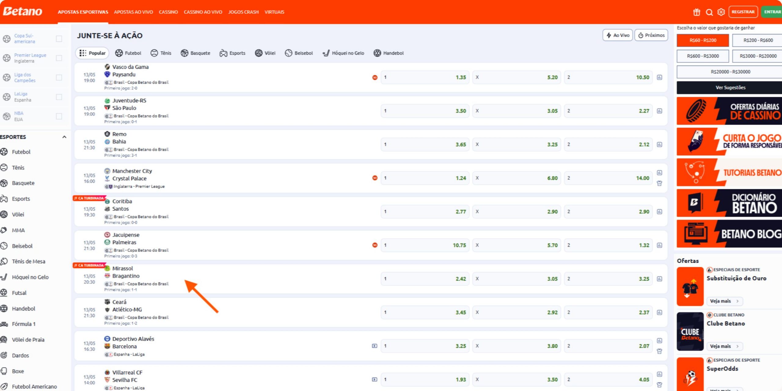782x391 pixels.
Task: Open the Vôlei de Praia sidebar entry
Action: (28, 340)
